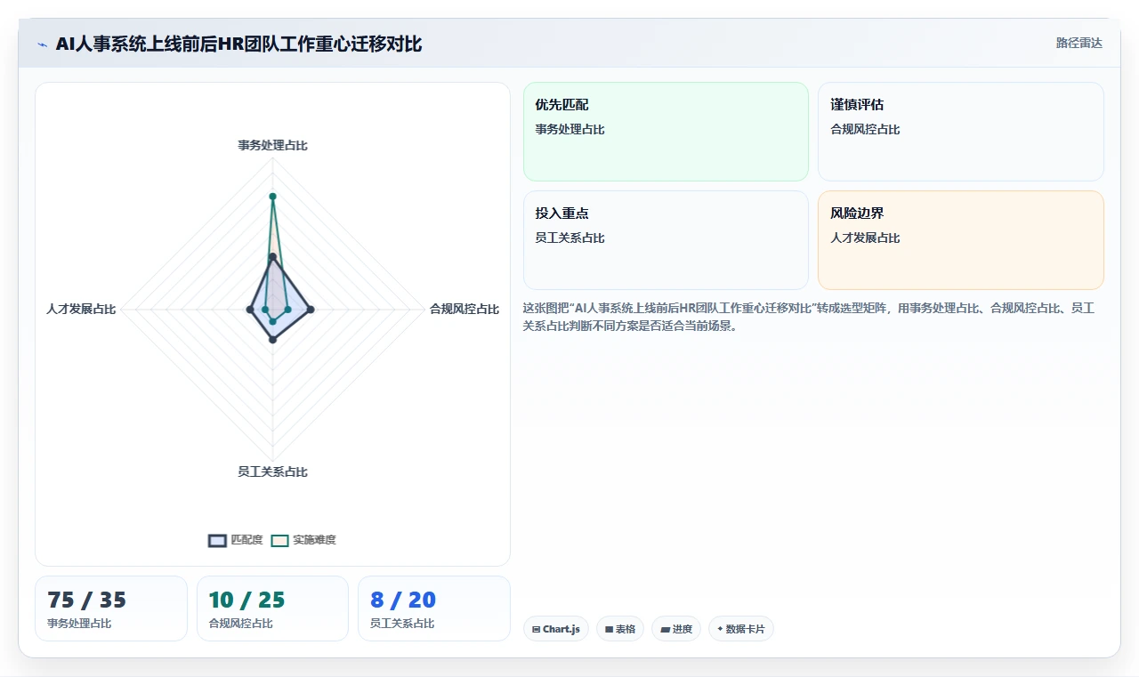
Task: Click 合规风控占比 text in the 谨慎评估 card
Action: click(x=865, y=130)
